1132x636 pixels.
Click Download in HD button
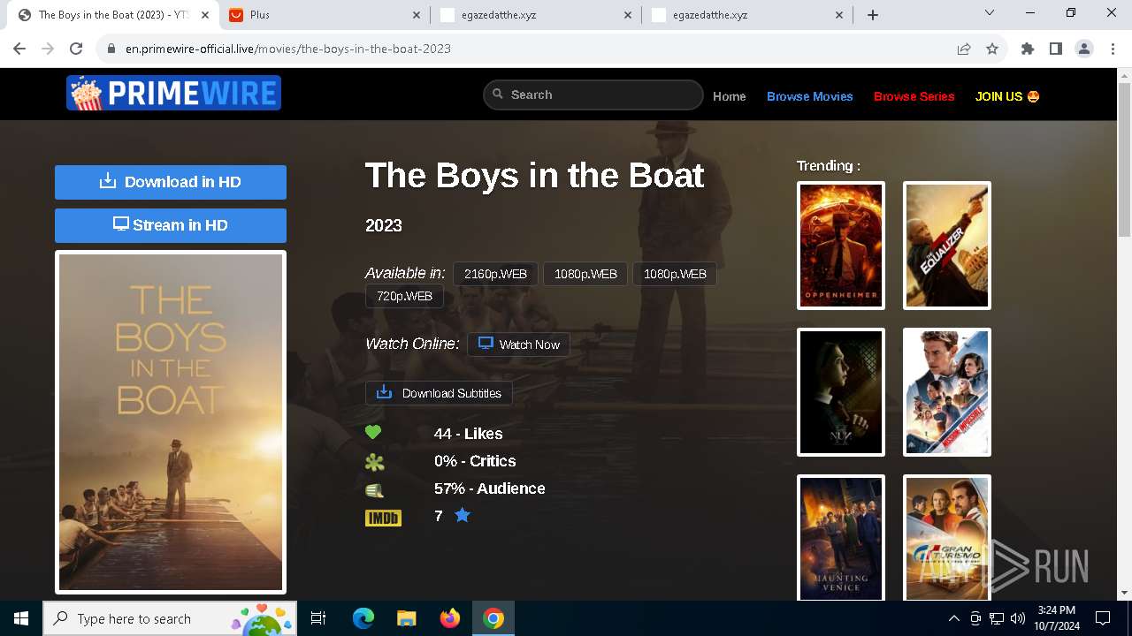(171, 182)
